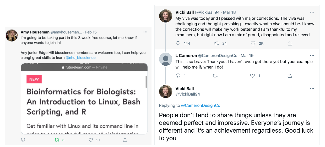
Task: Share Amy Houseman's tweet
Action: pyautogui.click(x=125, y=140)
